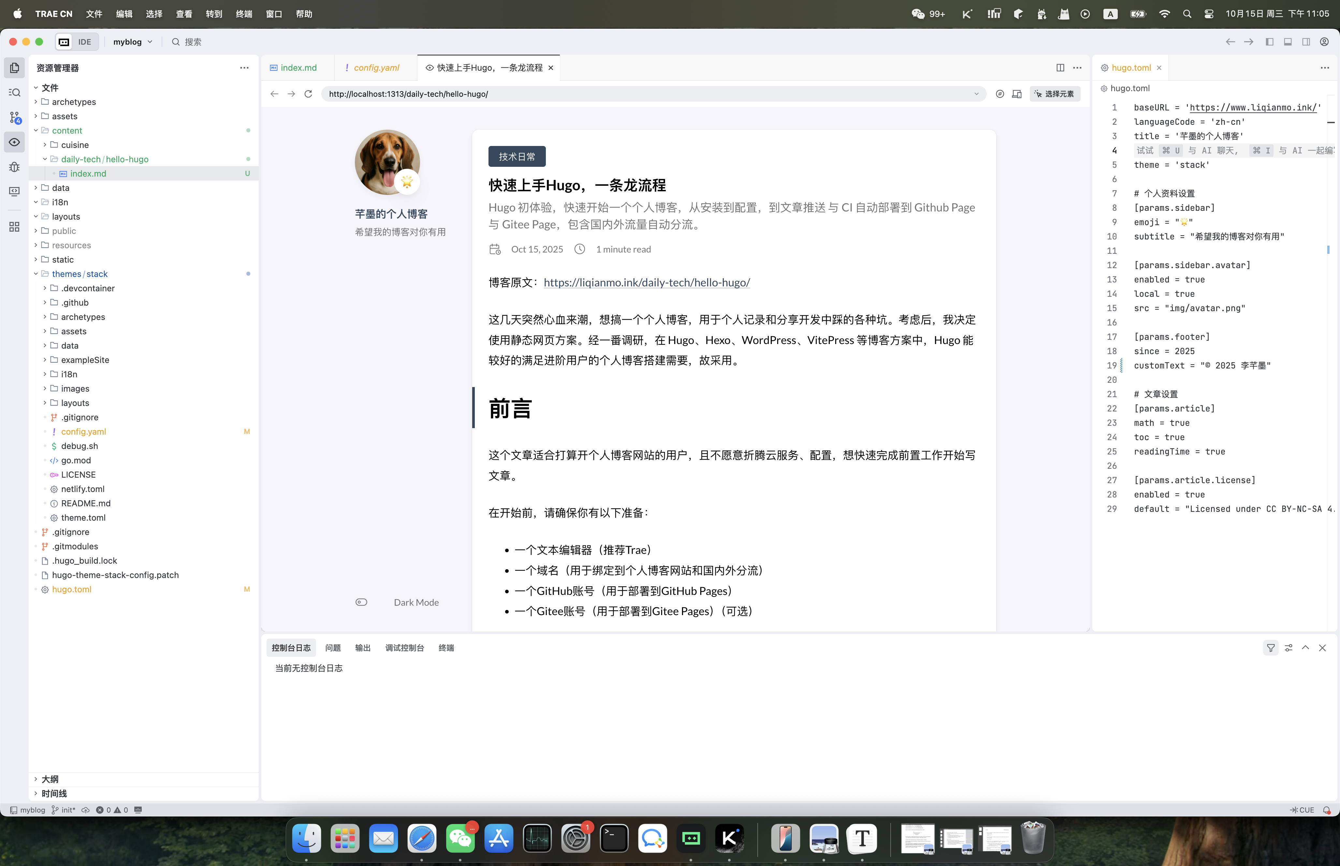Open the Source Control sidebar icon
The image size is (1340, 866).
tap(15, 118)
